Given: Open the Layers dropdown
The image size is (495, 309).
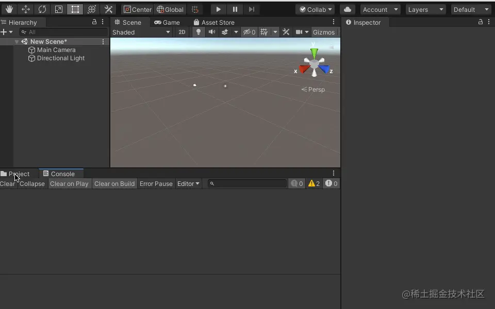Looking at the screenshot, I should tap(425, 9).
